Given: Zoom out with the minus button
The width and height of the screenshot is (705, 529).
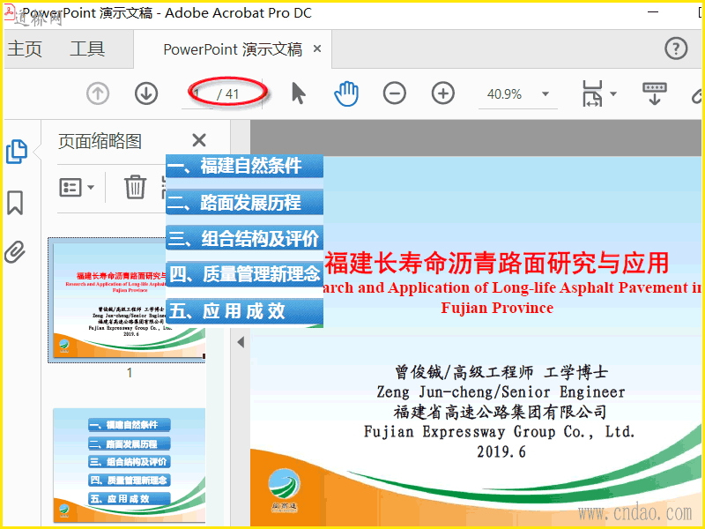Looking at the screenshot, I should 394,93.
